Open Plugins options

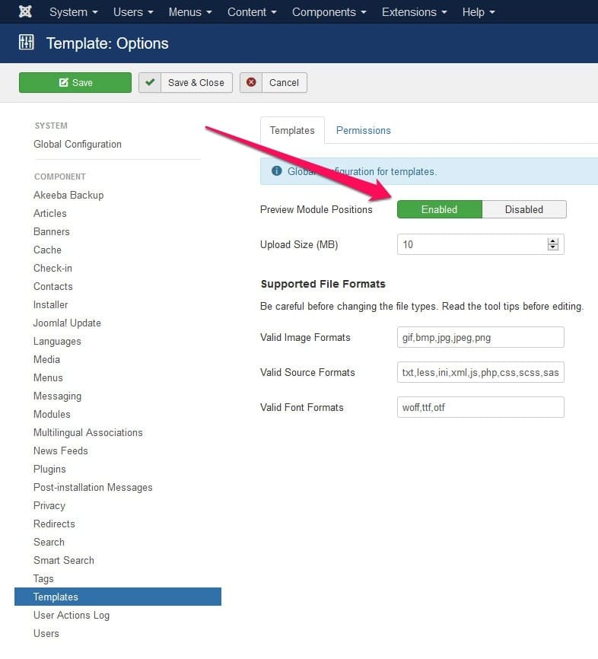[x=49, y=469]
